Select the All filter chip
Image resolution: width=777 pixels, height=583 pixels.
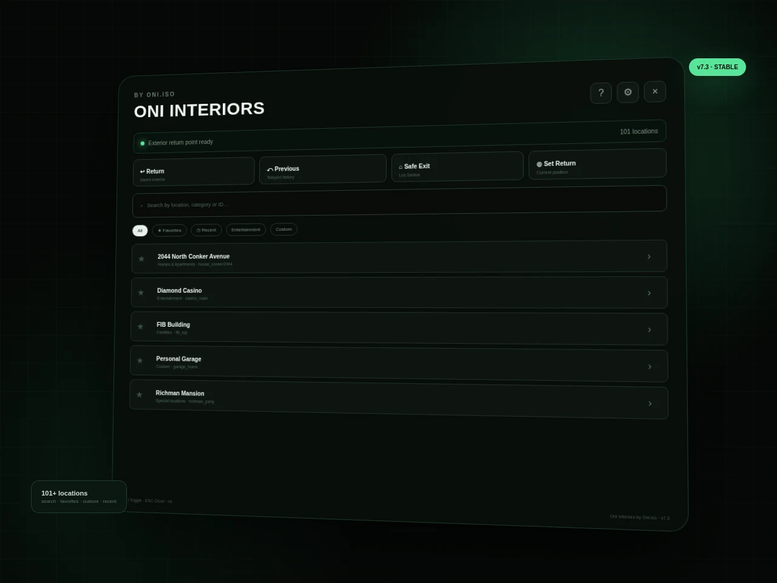(x=140, y=231)
